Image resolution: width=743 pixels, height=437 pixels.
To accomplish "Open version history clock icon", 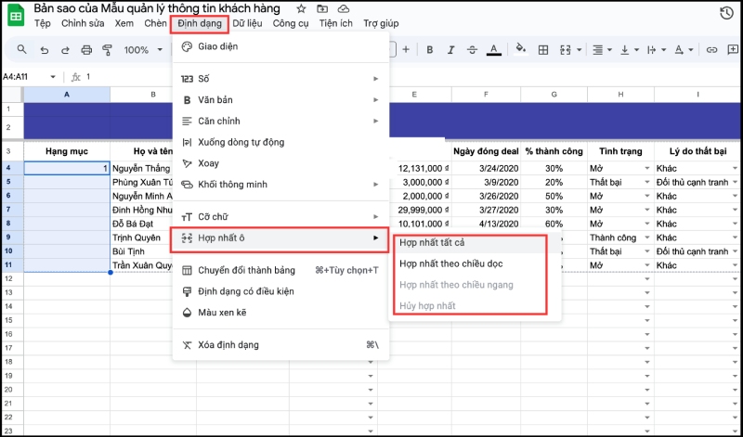I will coord(726,13).
